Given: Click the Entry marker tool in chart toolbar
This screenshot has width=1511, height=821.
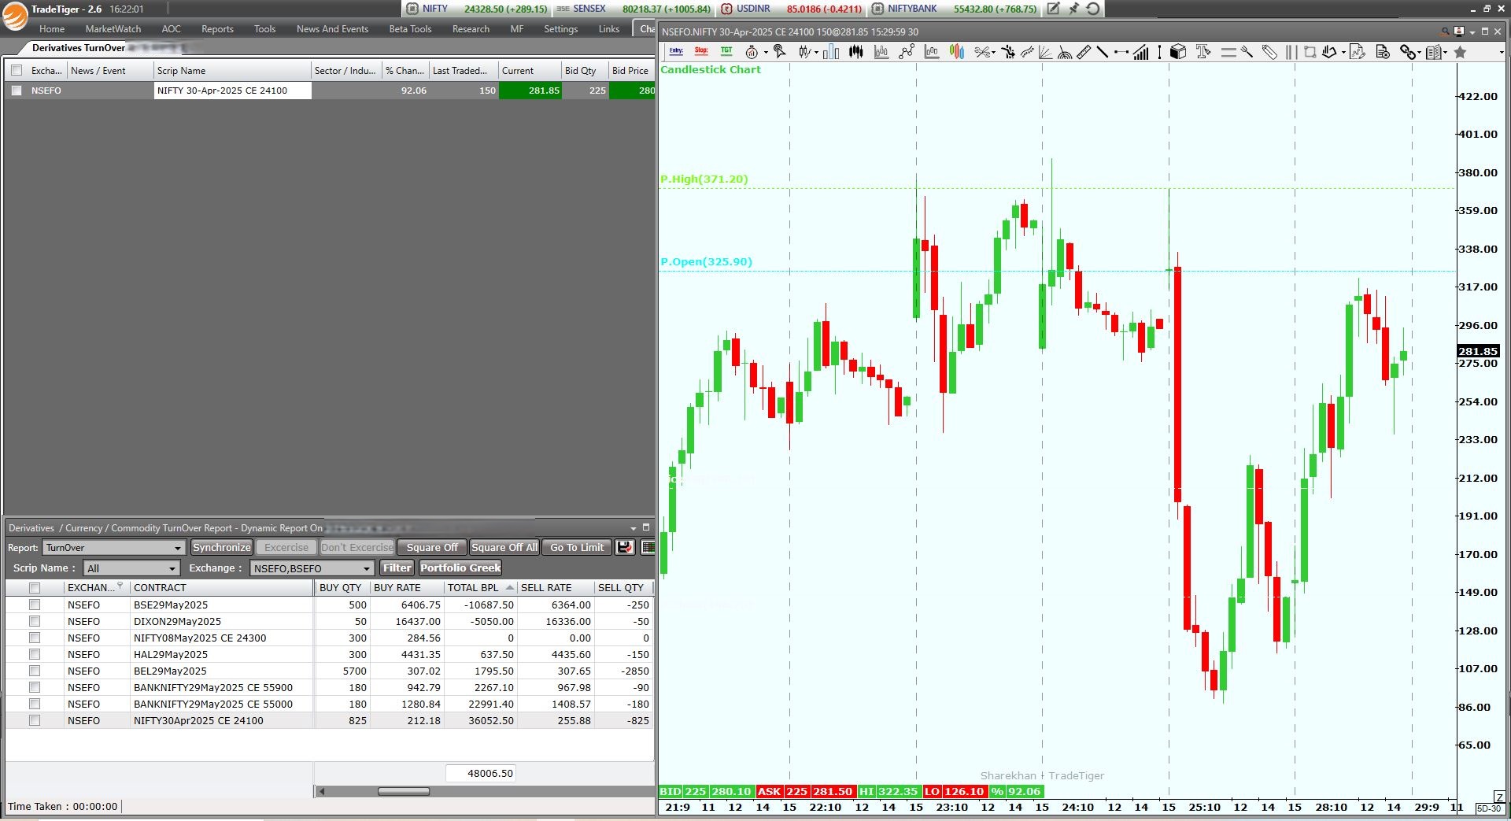Looking at the screenshot, I should pos(676,51).
